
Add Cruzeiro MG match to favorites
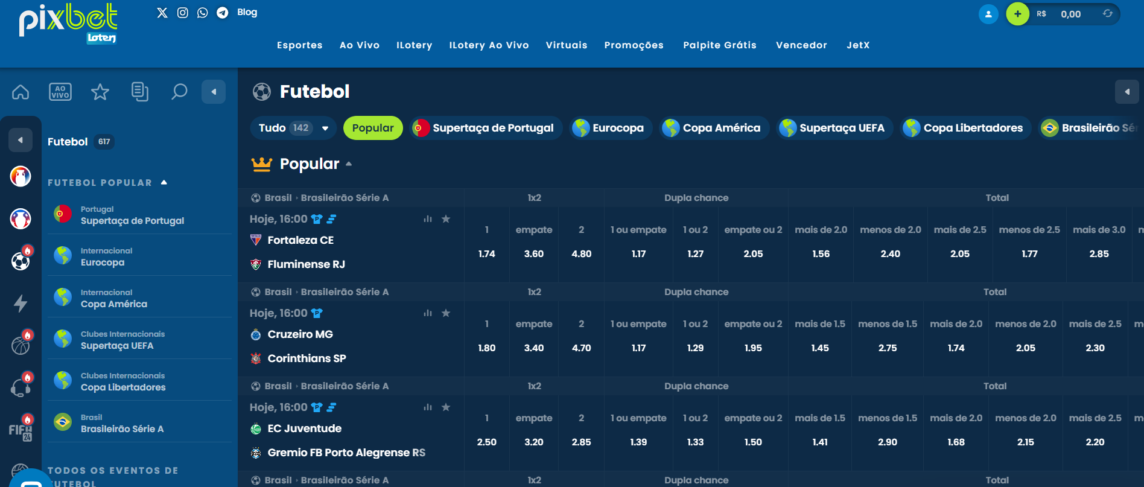[446, 313]
